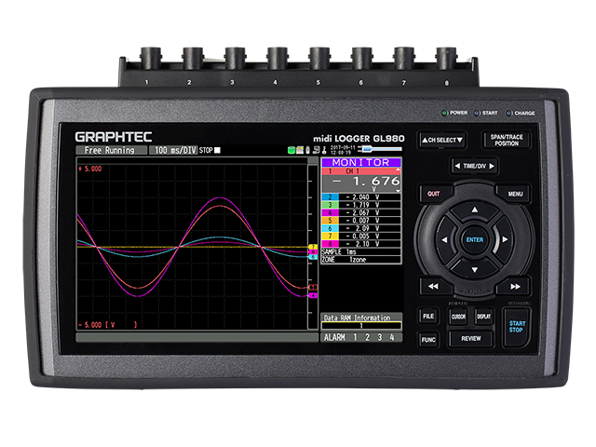Select the MONITOR panel header

pos(361,162)
